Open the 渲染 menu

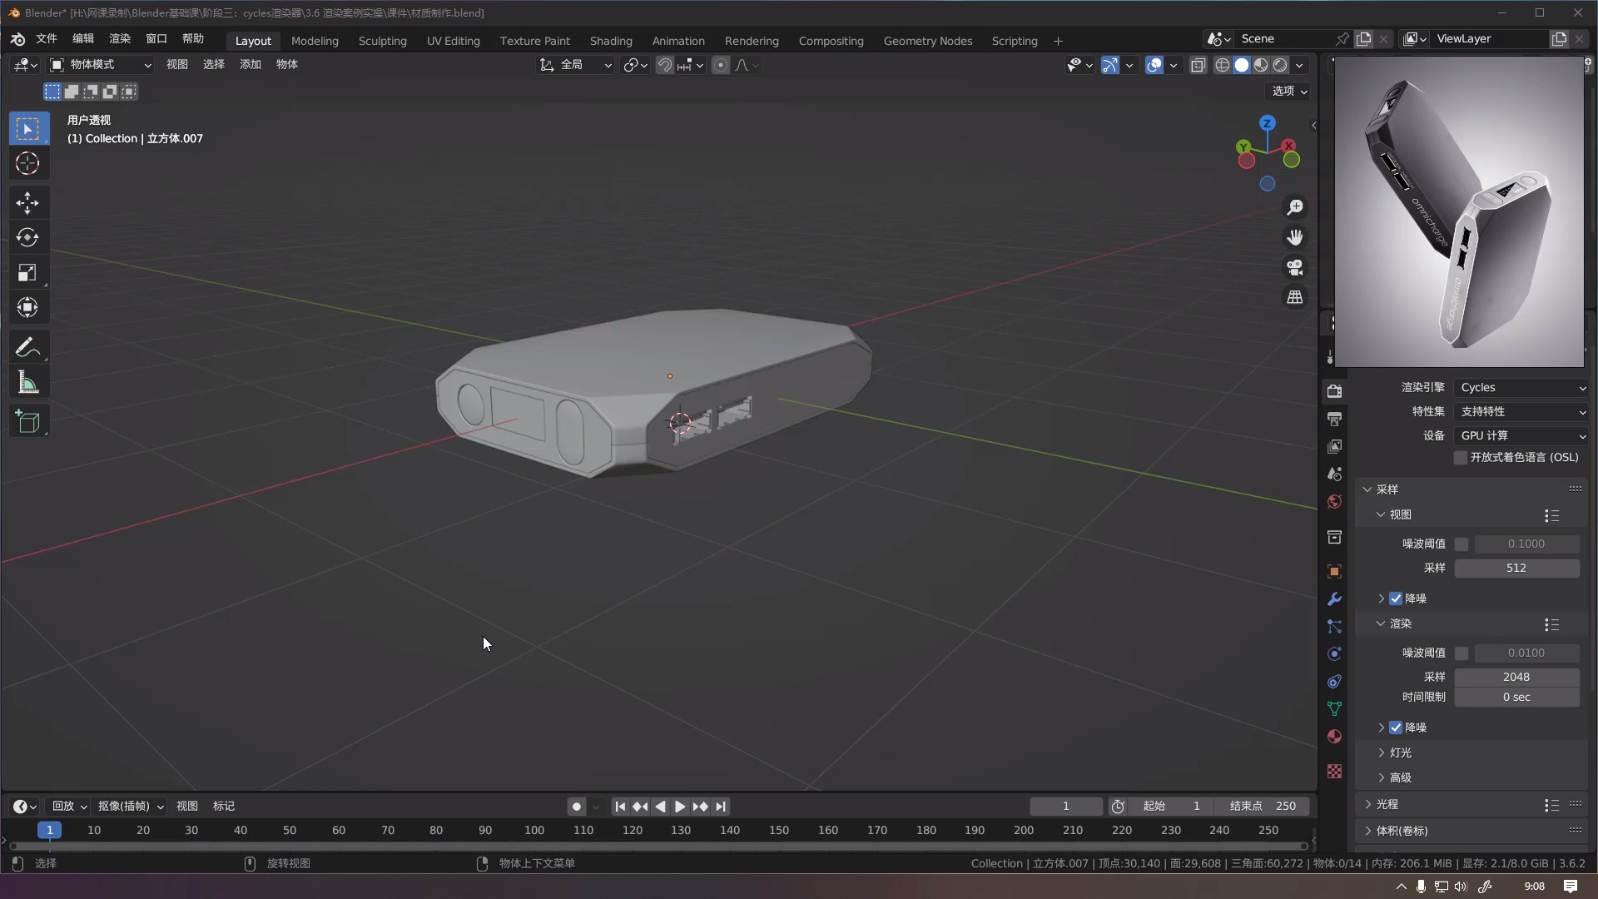point(119,38)
